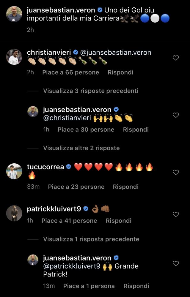190x297 pixels.
Task: Tap the heart beside patrickkluivert9's comment
Action: pos(176,214)
